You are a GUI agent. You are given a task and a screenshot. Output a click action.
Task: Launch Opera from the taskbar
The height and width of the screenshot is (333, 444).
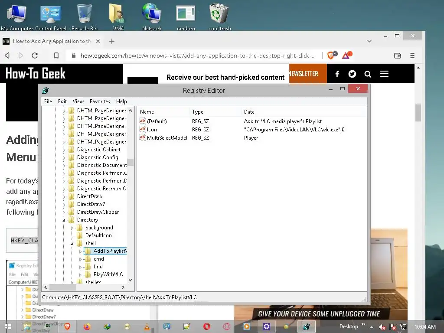tap(207, 327)
